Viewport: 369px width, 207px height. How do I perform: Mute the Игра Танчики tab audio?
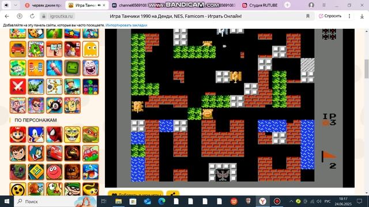coord(99,5)
